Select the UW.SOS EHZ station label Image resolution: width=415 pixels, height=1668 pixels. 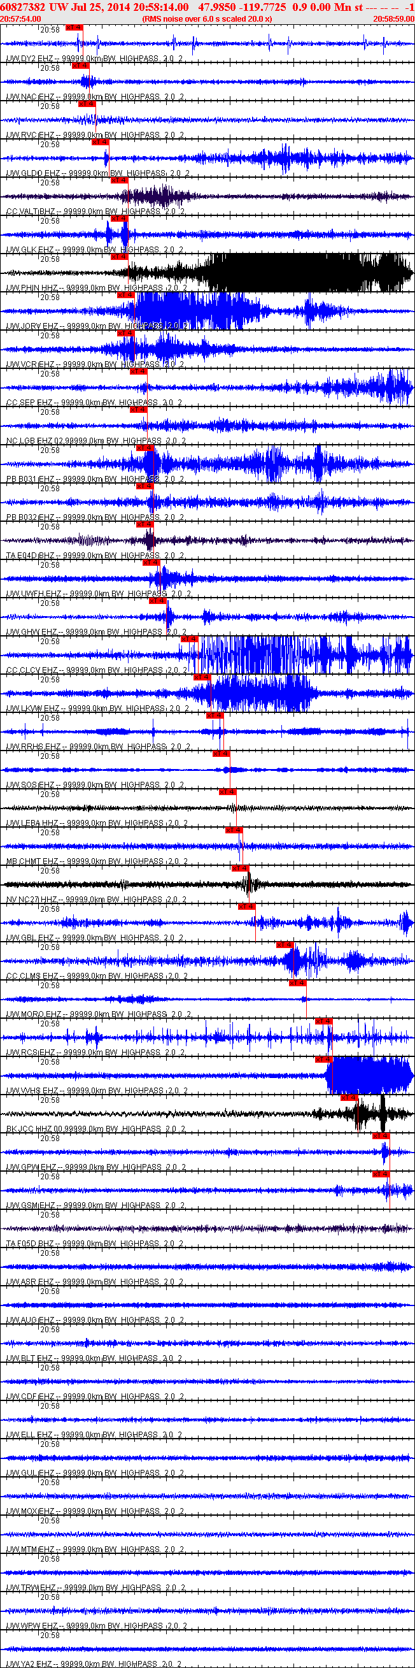(95, 785)
